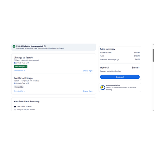
Task: Click the United airline logo for Chicago to Seattle
Action: (x=15, y=63)
